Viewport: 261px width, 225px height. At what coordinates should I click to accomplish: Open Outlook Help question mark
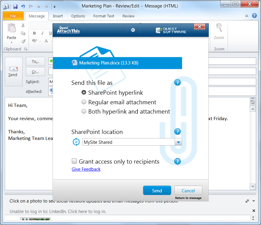(254, 16)
